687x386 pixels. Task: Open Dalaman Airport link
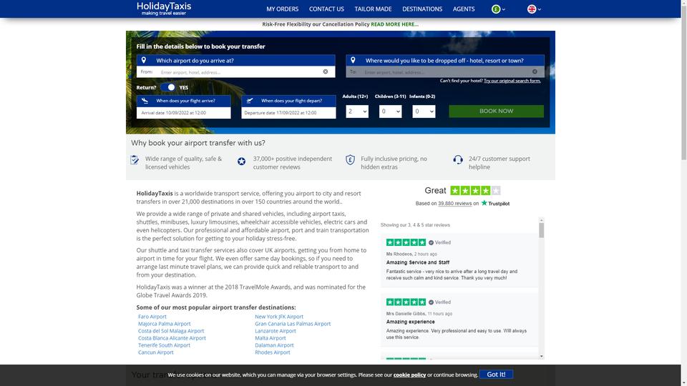(274, 345)
